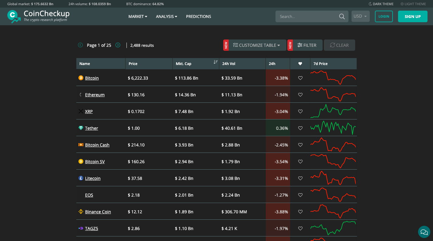Favorite Ethereum with its heart icon
This screenshot has width=433, height=241.
[x=300, y=95]
